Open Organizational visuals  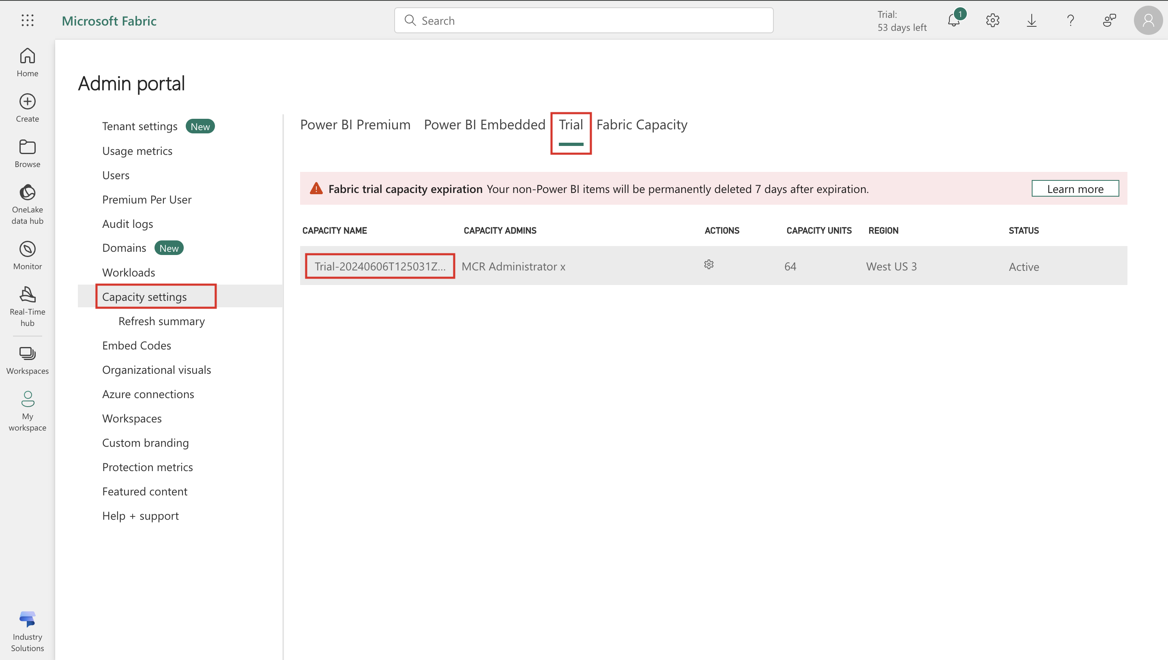click(x=157, y=370)
